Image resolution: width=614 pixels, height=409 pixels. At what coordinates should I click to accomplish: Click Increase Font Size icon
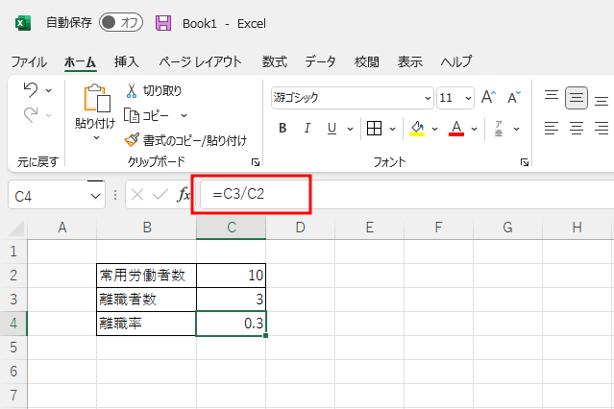click(488, 97)
